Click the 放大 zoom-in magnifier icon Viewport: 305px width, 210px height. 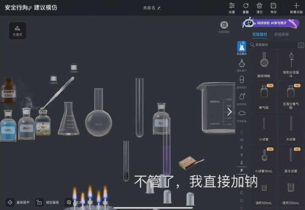click(x=69, y=203)
